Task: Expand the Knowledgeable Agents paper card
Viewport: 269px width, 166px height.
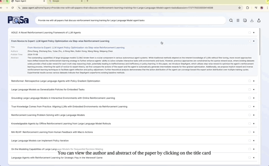Action: pyautogui.click(x=133, y=124)
